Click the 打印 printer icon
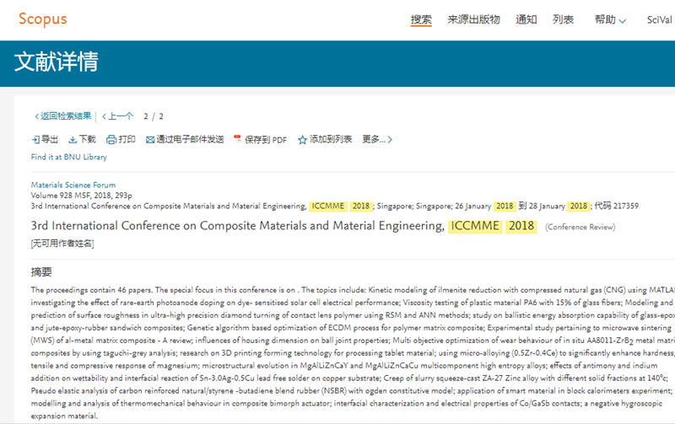Screen dimensions: 675x424 click(111, 139)
